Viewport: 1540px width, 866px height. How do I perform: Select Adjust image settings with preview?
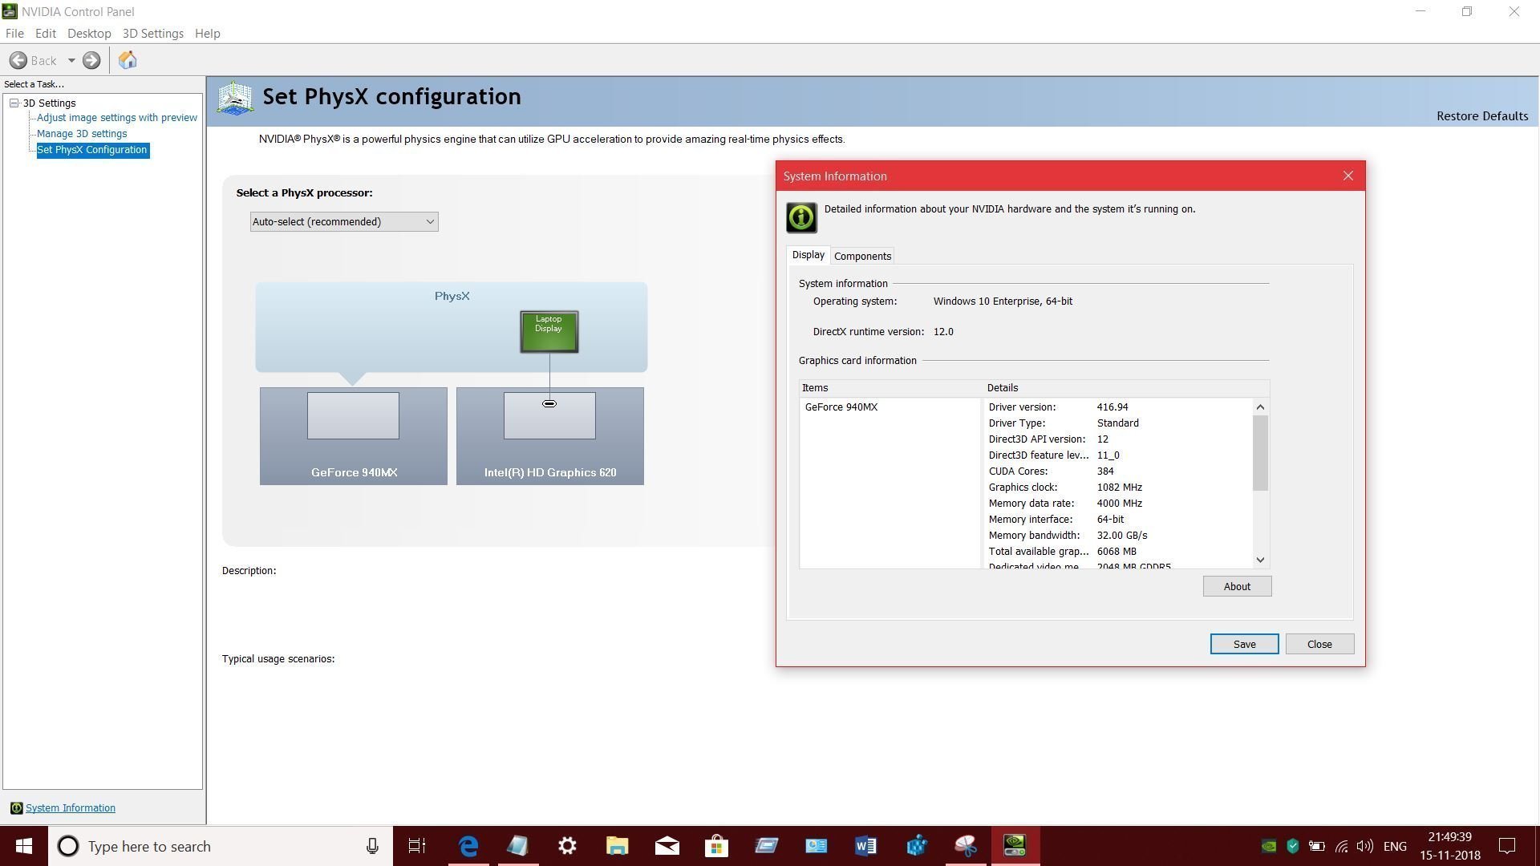tap(117, 118)
